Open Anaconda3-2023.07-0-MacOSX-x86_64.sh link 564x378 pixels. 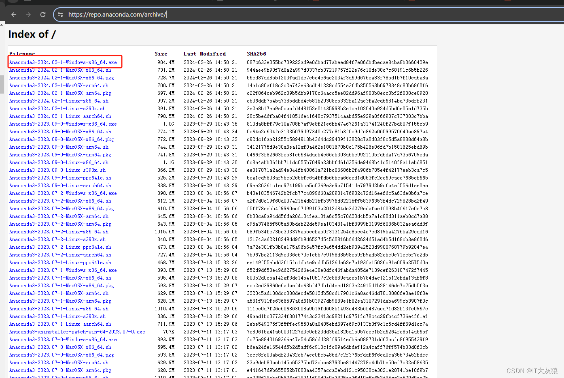coord(60,347)
